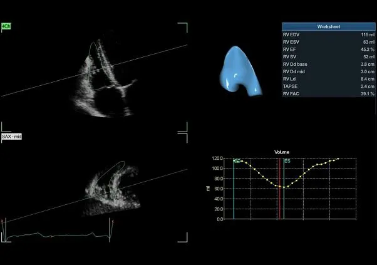Select the SAX - mid view label
The width and height of the screenshot is (377, 265).
click(12, 136)
